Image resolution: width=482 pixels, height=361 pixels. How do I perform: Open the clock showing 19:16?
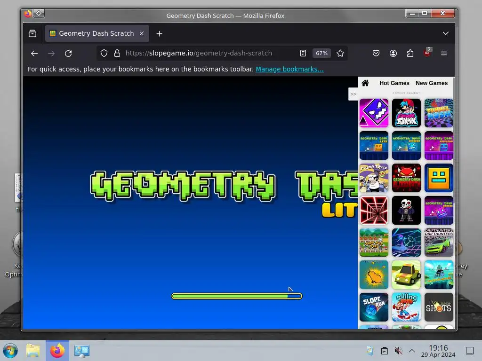pos(438,351)
